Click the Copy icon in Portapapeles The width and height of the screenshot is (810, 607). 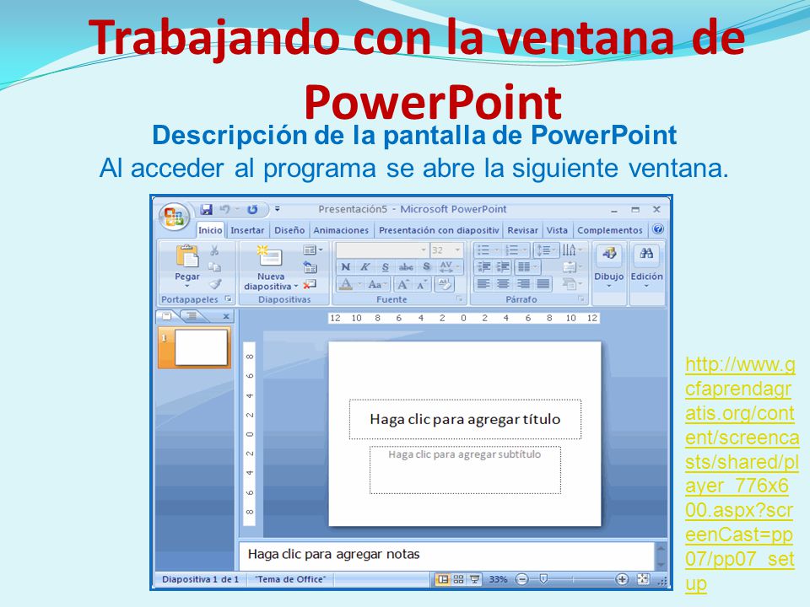(214, 267)
